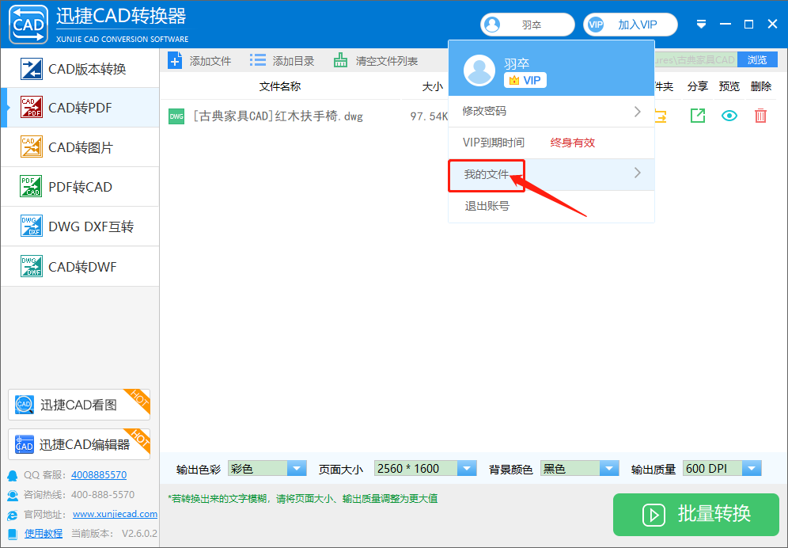Open 我的文件 from the account menu
Image resolution: width=788 pixels, height=548 pixels.
551,174
